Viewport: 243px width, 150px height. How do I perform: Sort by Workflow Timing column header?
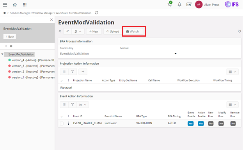(x=223, y=80)
